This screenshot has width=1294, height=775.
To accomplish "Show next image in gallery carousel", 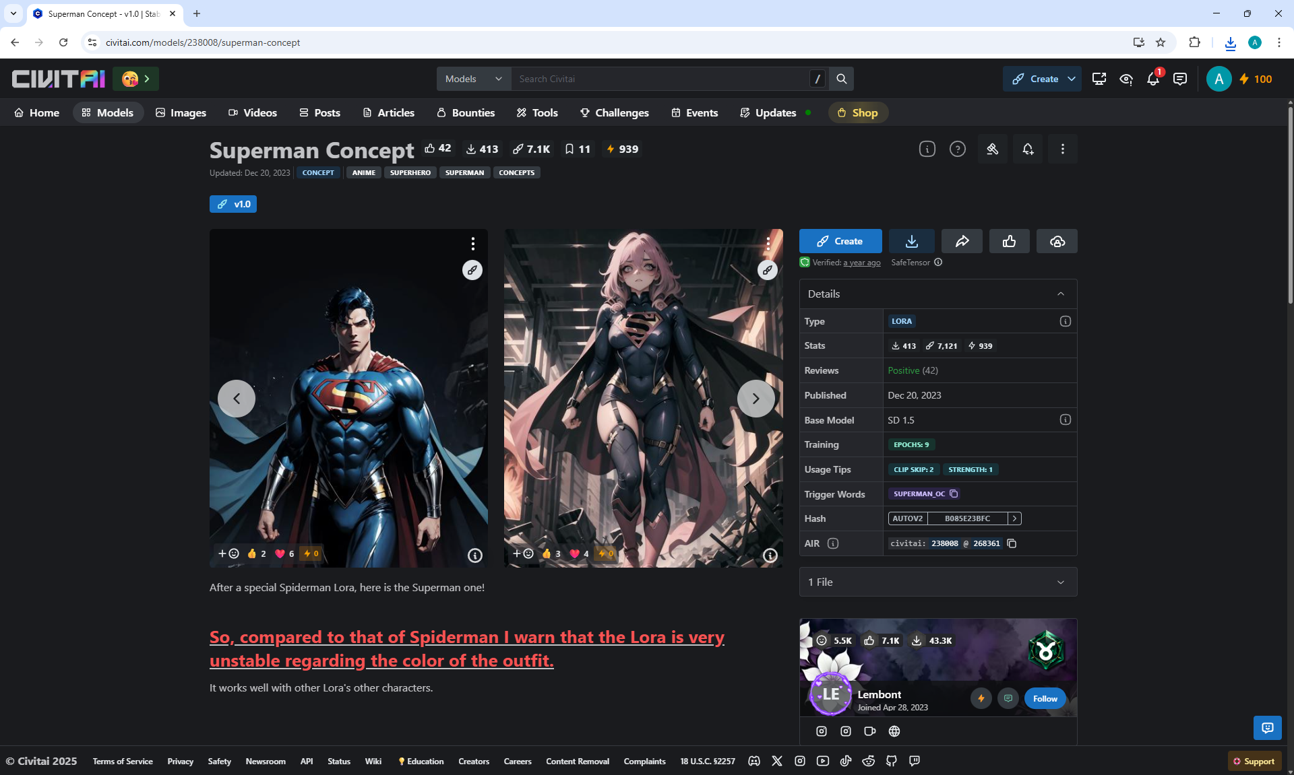I will pyautogui.click(x=756, y=399).
